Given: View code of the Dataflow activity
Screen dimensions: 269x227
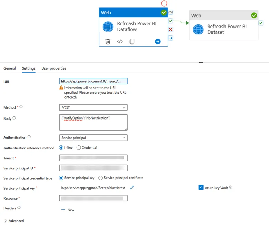Looking at the screenshot, I should [x=120, y=41].
